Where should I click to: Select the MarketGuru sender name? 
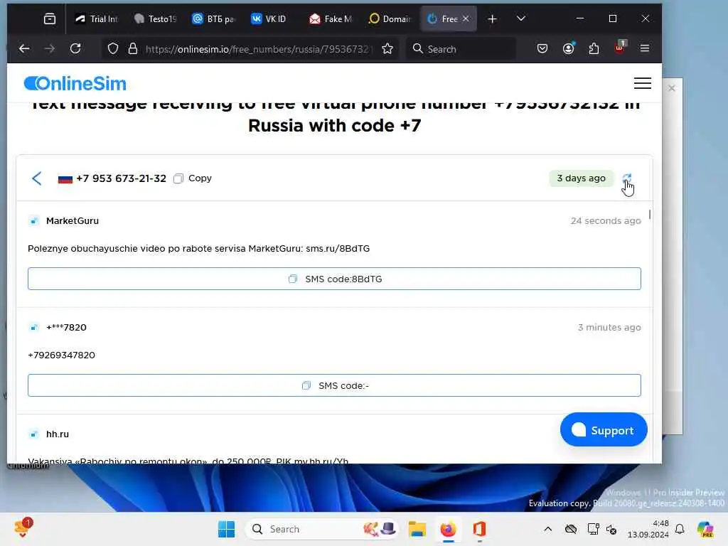(73, 221)
